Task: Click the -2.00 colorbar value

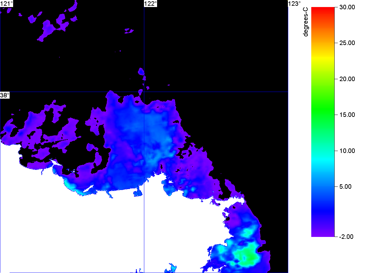Action: point(346,237)
